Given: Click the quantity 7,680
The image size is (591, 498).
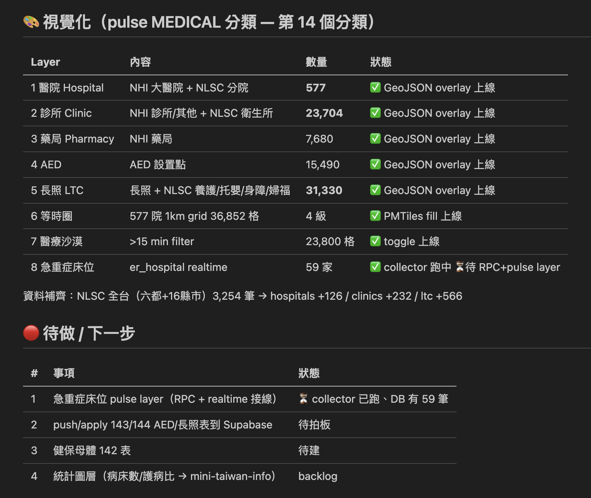Looking at the screenshot, I should 319,139.
